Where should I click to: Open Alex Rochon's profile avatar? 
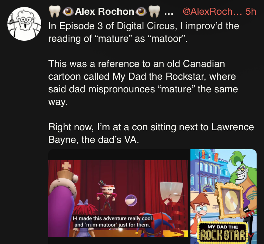click(x=24, y=24)
